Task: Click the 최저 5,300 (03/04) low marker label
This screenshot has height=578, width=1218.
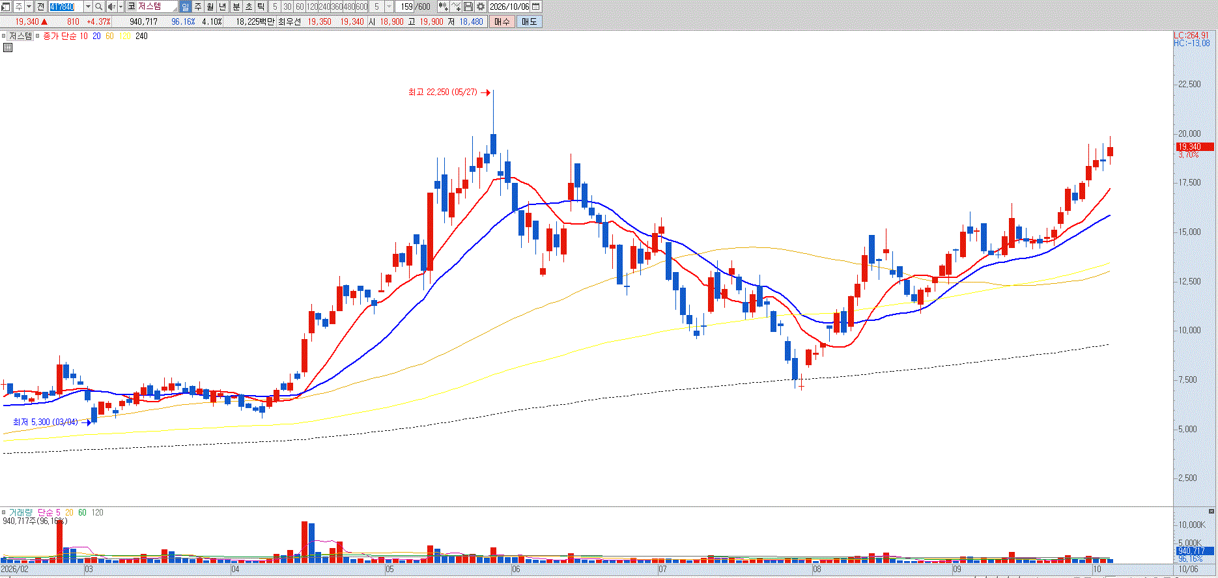Action: [x=46, y=422]
